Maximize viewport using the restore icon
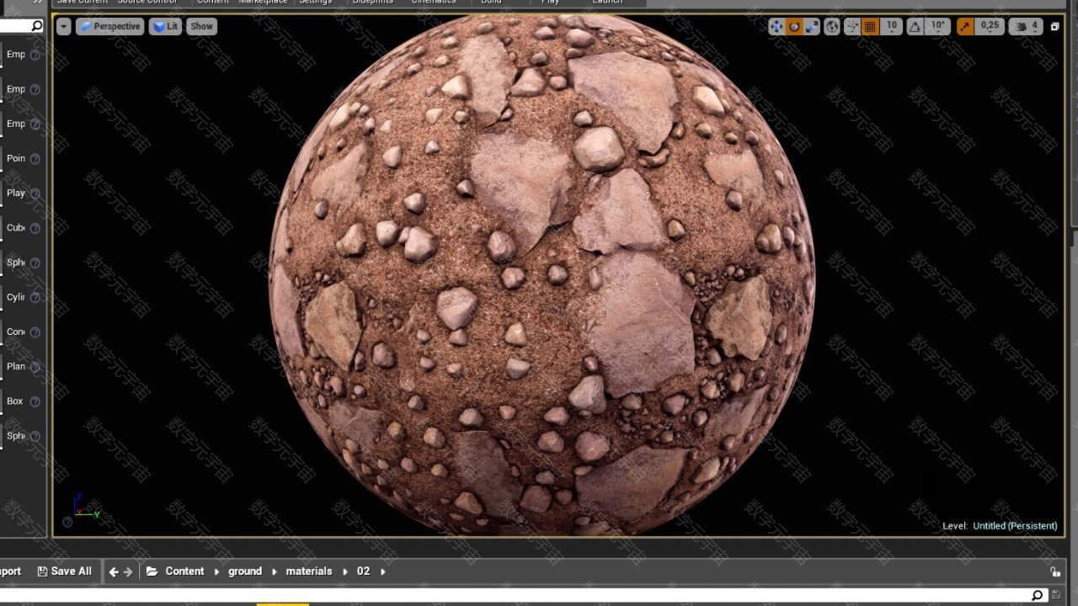 (x=1054, y=27)
